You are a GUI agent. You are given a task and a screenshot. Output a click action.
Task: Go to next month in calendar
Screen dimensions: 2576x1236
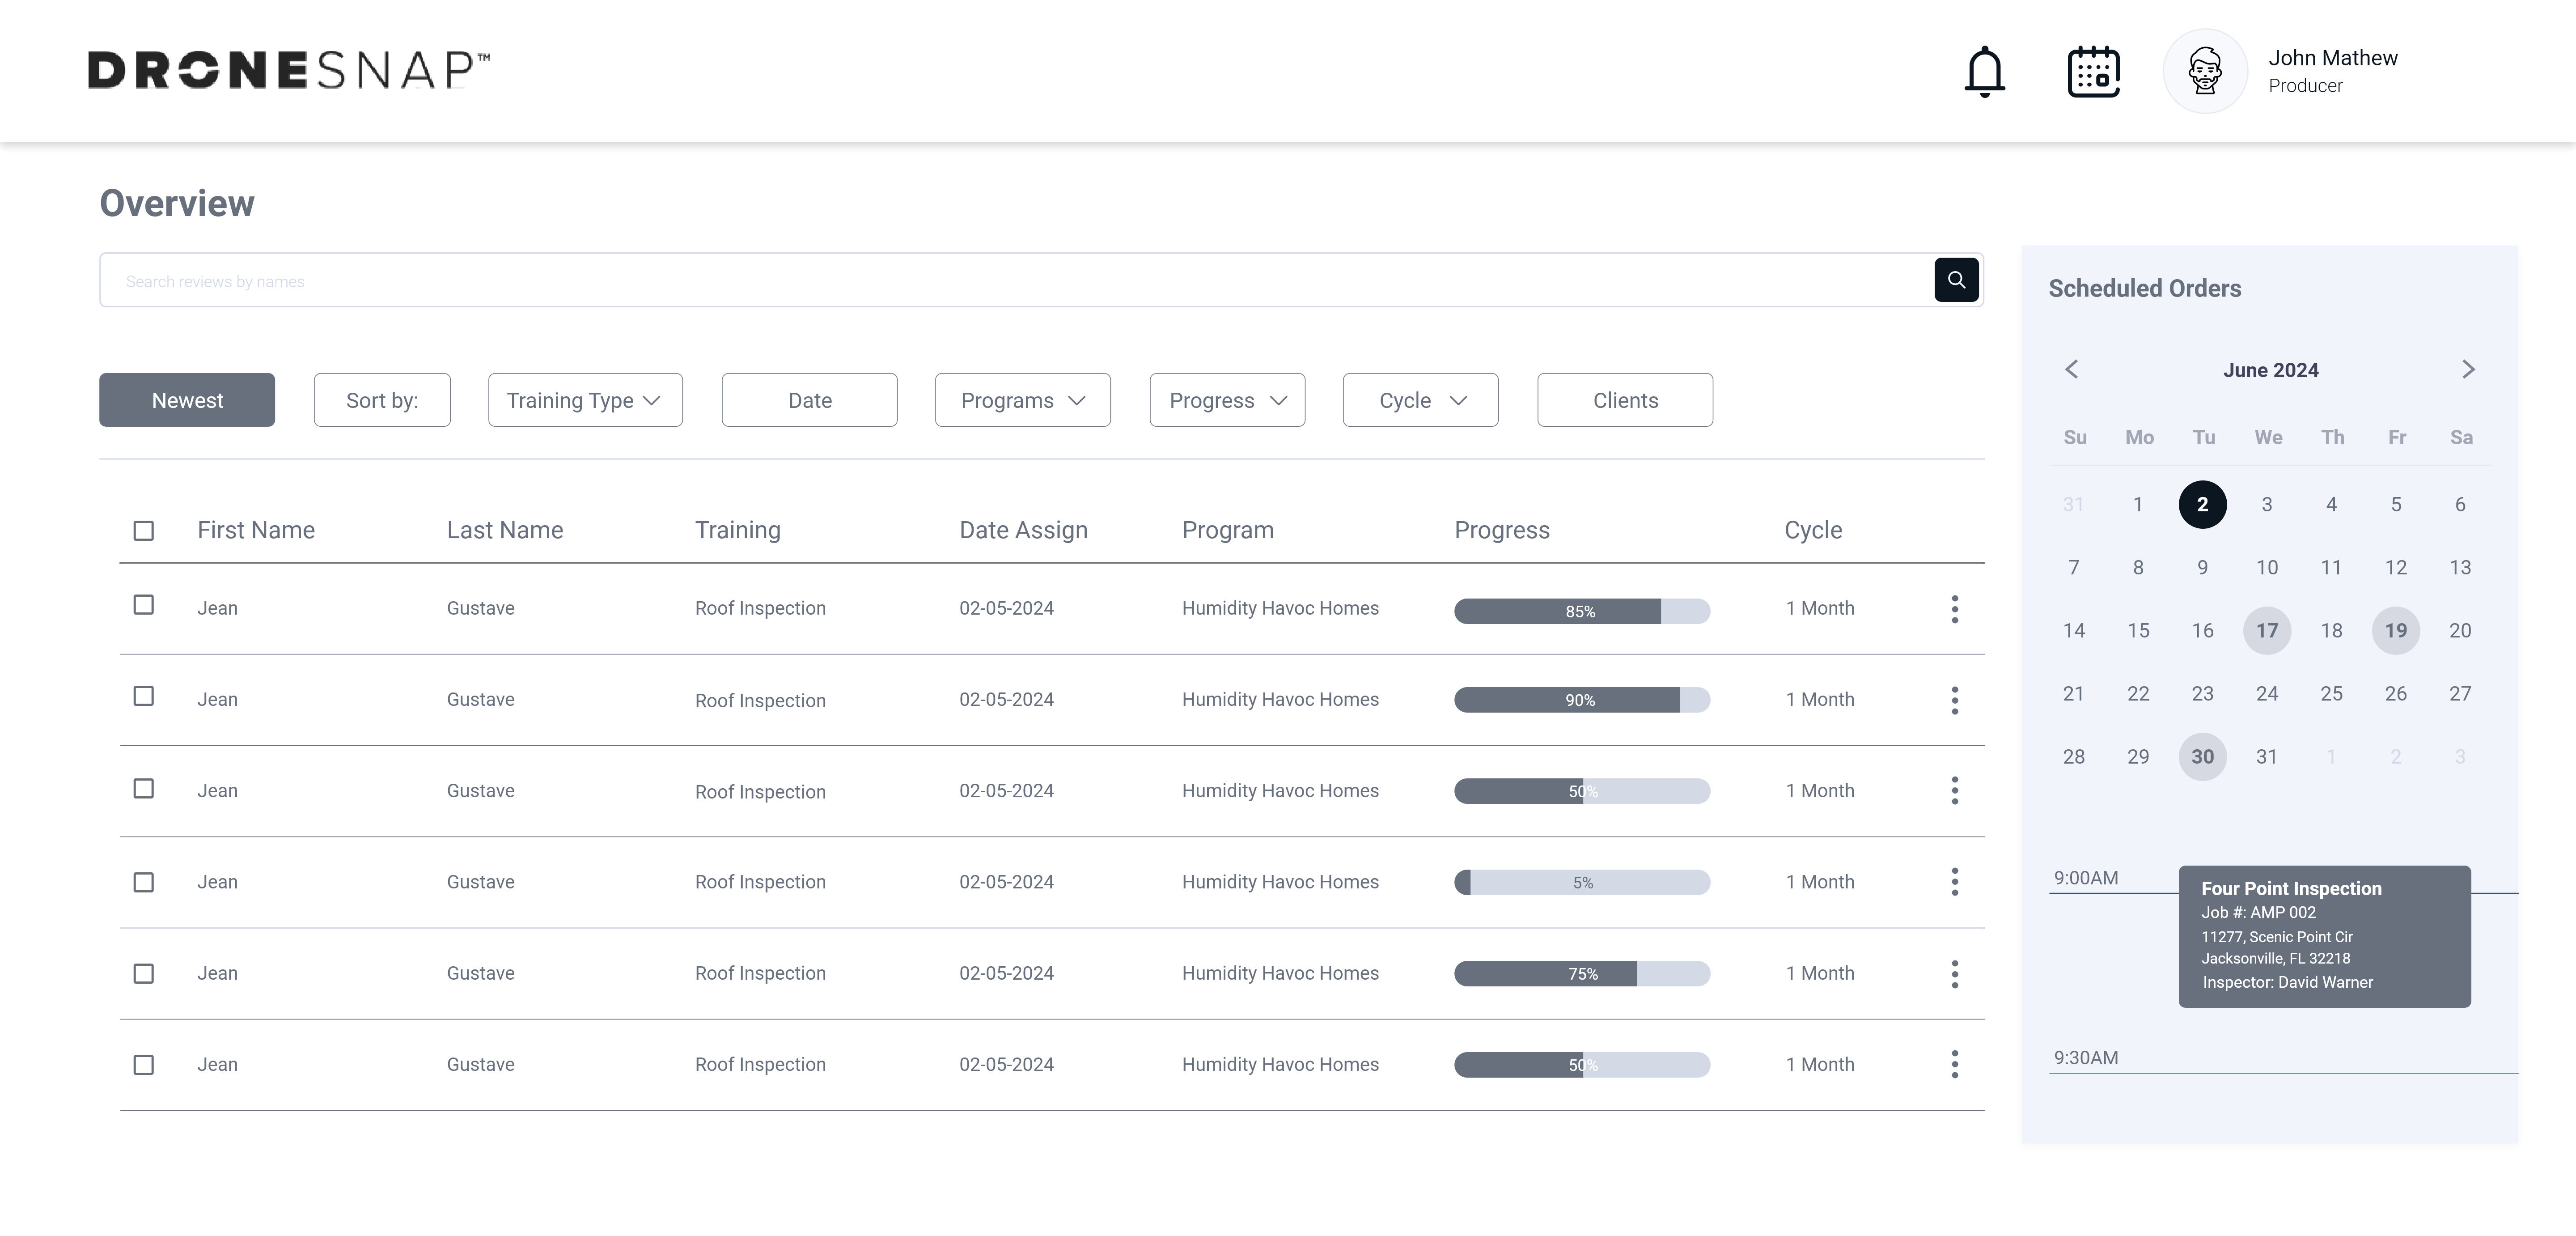coord(2468,369)
